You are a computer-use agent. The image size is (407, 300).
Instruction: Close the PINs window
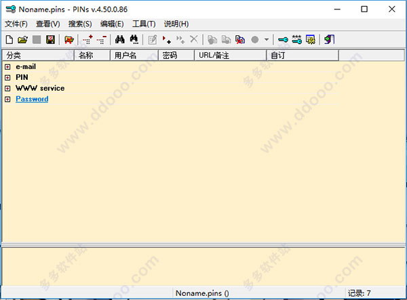pos(391,9)
